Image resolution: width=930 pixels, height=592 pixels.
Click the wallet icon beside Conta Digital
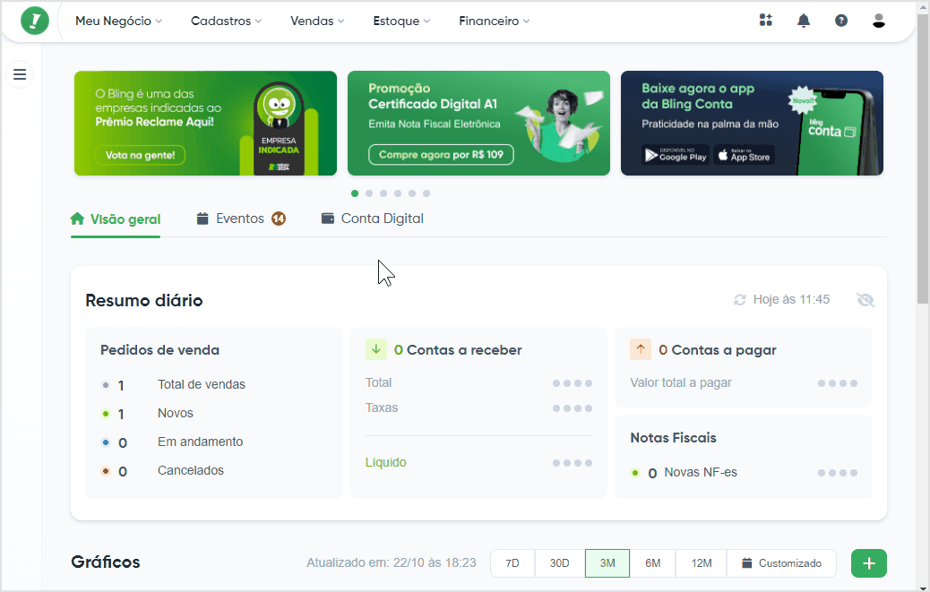[x=327, y=218]
